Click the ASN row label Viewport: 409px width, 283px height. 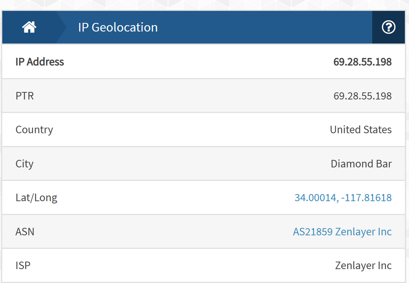coord(25,232)
